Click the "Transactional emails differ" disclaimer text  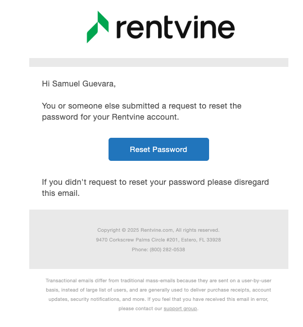click(91, 280)
